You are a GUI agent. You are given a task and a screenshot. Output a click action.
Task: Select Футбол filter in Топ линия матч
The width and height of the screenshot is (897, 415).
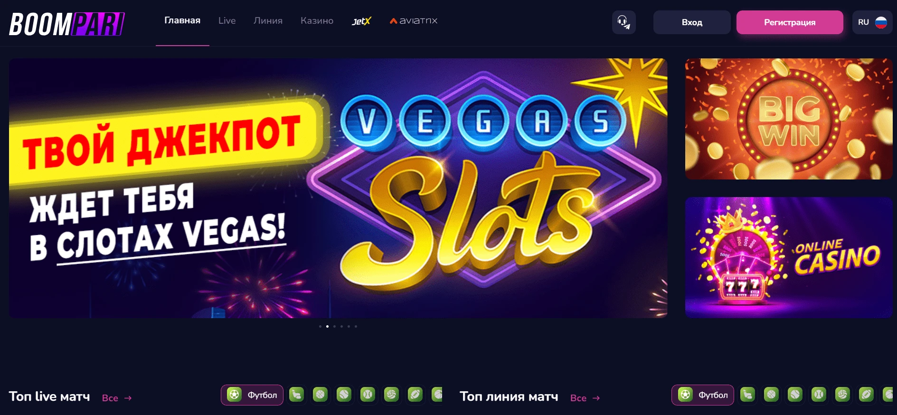pyautogui.click(x=703, y=395)
